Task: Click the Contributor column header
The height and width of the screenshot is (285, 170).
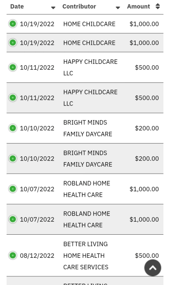Action: [x=79, y=6]
